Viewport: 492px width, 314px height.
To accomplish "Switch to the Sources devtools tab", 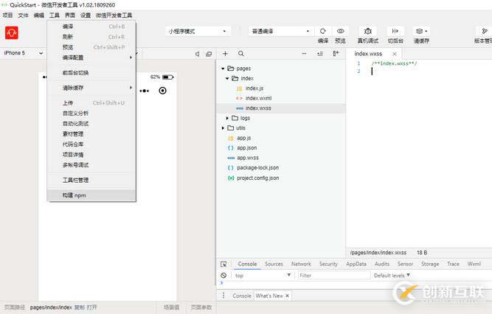I will 274,264.
